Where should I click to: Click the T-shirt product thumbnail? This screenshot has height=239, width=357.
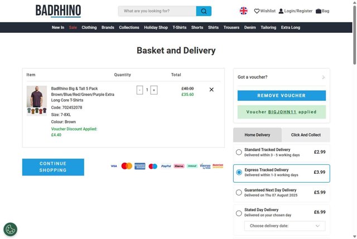pos(37,101)
